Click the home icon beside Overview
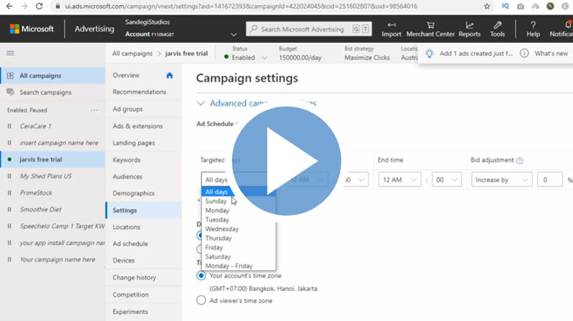 [170, 75]
